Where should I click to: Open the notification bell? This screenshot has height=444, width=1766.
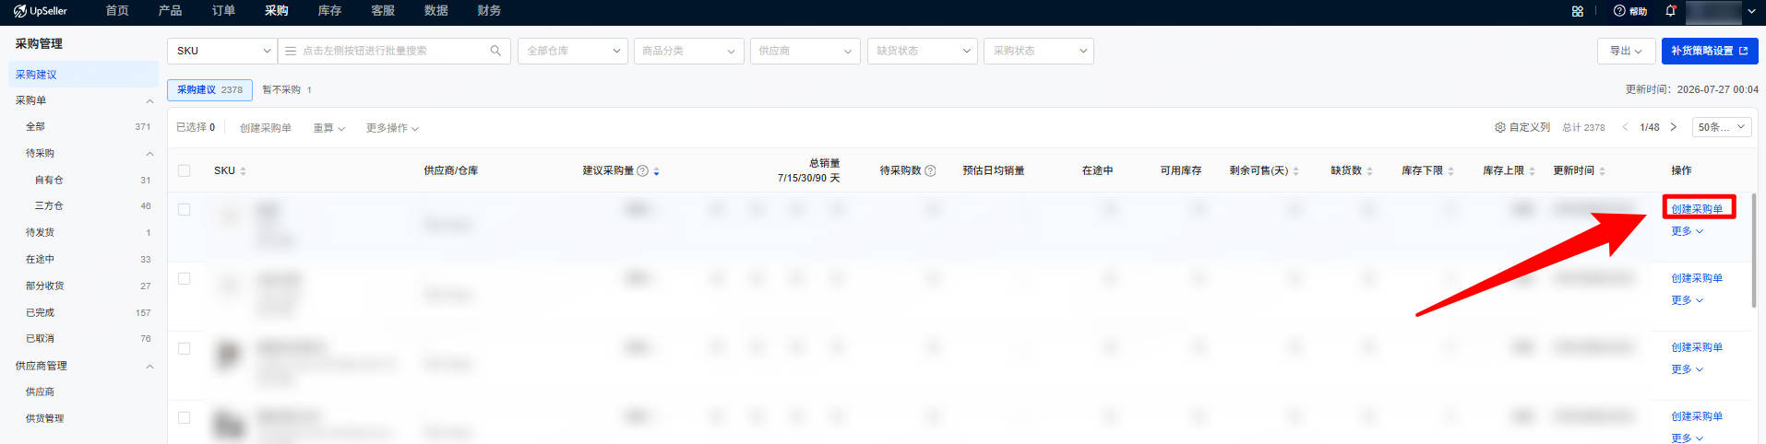click(x=1670, y=11)
